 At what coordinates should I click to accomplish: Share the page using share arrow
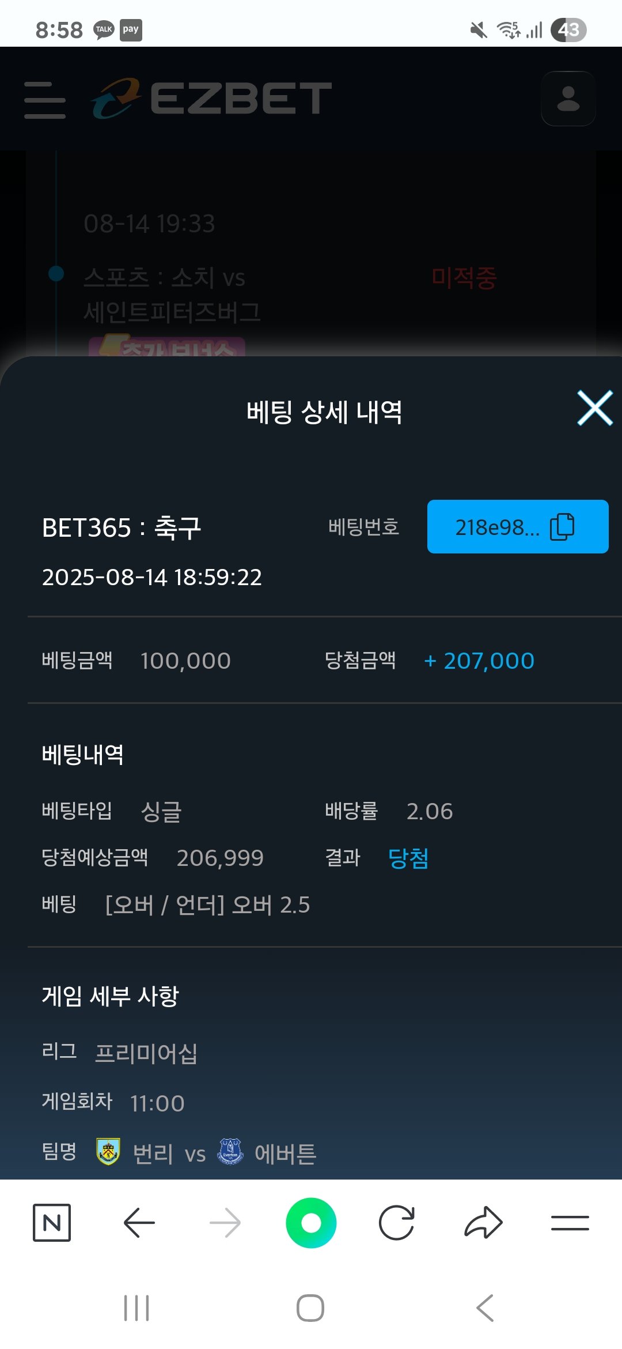pyautogui.click(x=483, y=1222)
